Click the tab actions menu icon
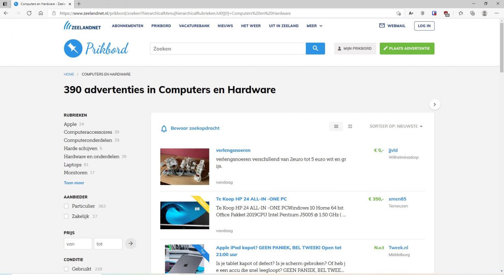The height and width of the screenshot is (275, 504). tap(5, 4)
